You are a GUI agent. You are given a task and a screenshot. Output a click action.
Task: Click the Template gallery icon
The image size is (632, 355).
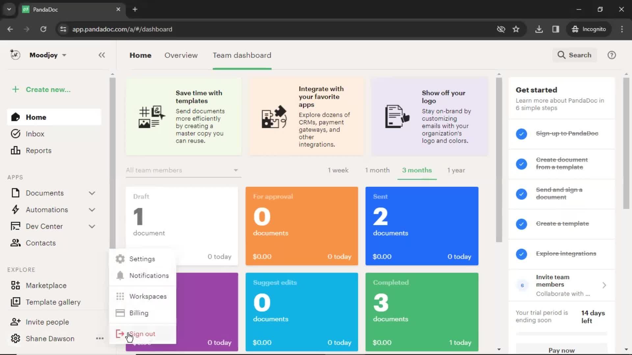click(15, 302)
